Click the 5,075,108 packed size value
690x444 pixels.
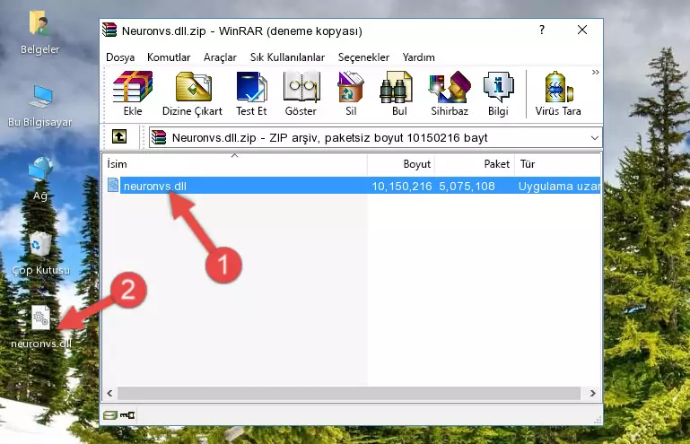(x=467, y=187)
